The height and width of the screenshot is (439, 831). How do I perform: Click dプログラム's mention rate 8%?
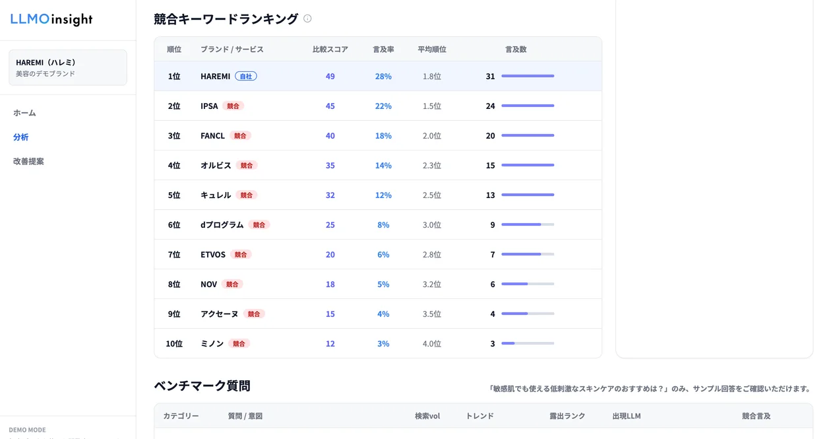tap(383, 224)
